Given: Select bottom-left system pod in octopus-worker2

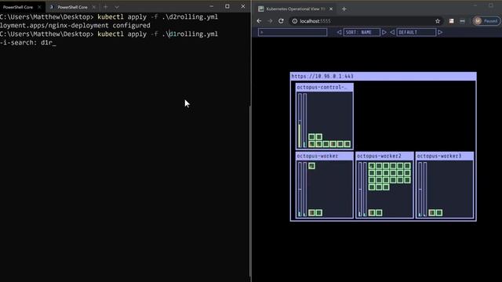Looking at the screenshot, I should click(x=372, y=212).
